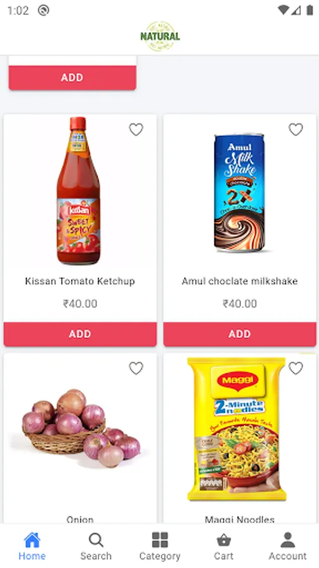This screenshot has width=319, height=568.
Task: Toggle wishlist heart on Amul chocolate milkshake
Action: coord(296,129)
